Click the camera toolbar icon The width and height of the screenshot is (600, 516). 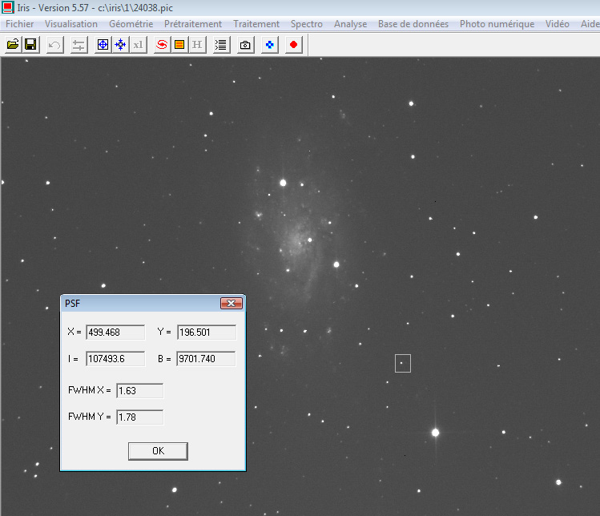tap(245, 45)
